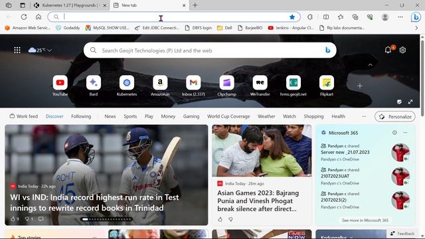
Task: Open the Dell bookmarks folder
Action: point(224,28)
